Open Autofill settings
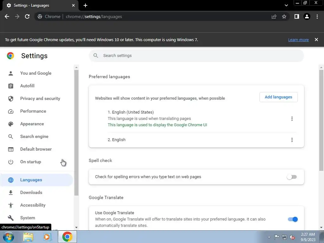Screen dimensions: 324x243 [37, 86]
